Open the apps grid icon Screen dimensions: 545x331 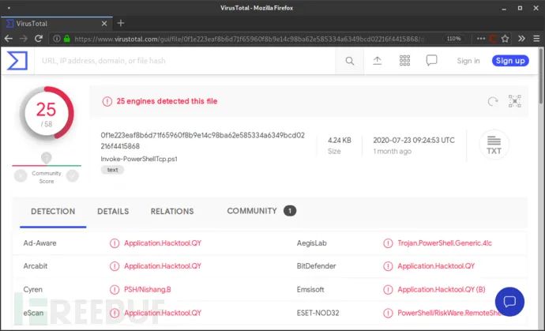click(404, 61)
